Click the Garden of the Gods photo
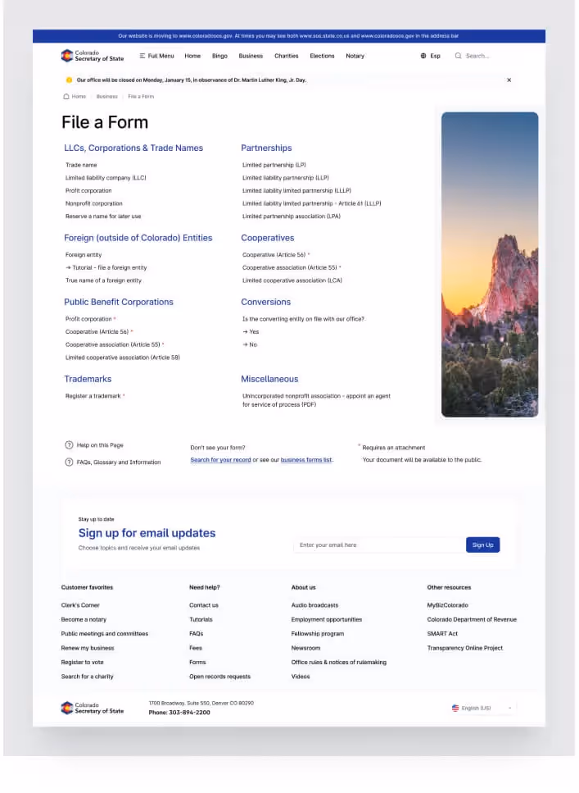The height and width of the screenshot is (793, 579). pyautogui.click(x=490, y=265)
